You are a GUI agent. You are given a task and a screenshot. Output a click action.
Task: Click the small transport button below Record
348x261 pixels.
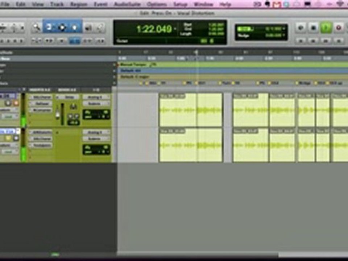coord(339,41)
